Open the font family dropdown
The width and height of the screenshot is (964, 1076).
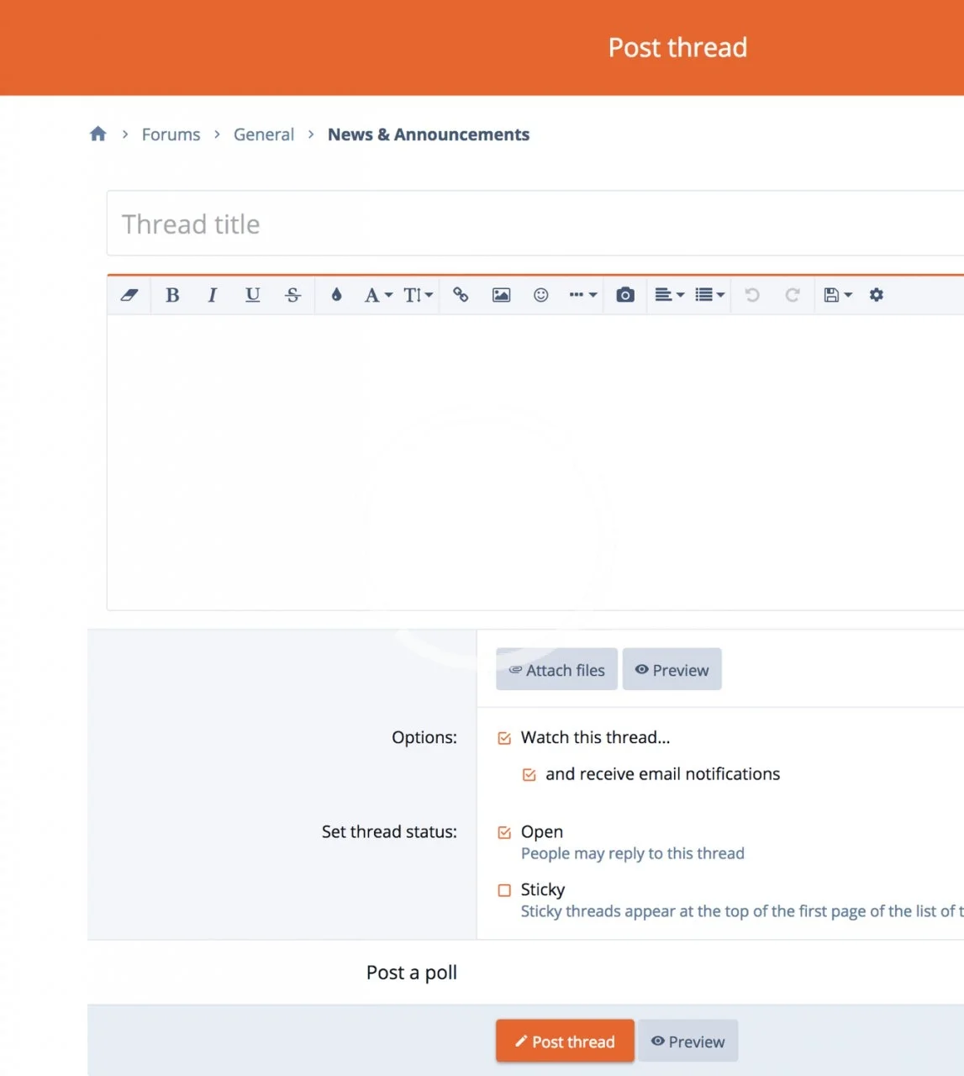coord(377,295)
